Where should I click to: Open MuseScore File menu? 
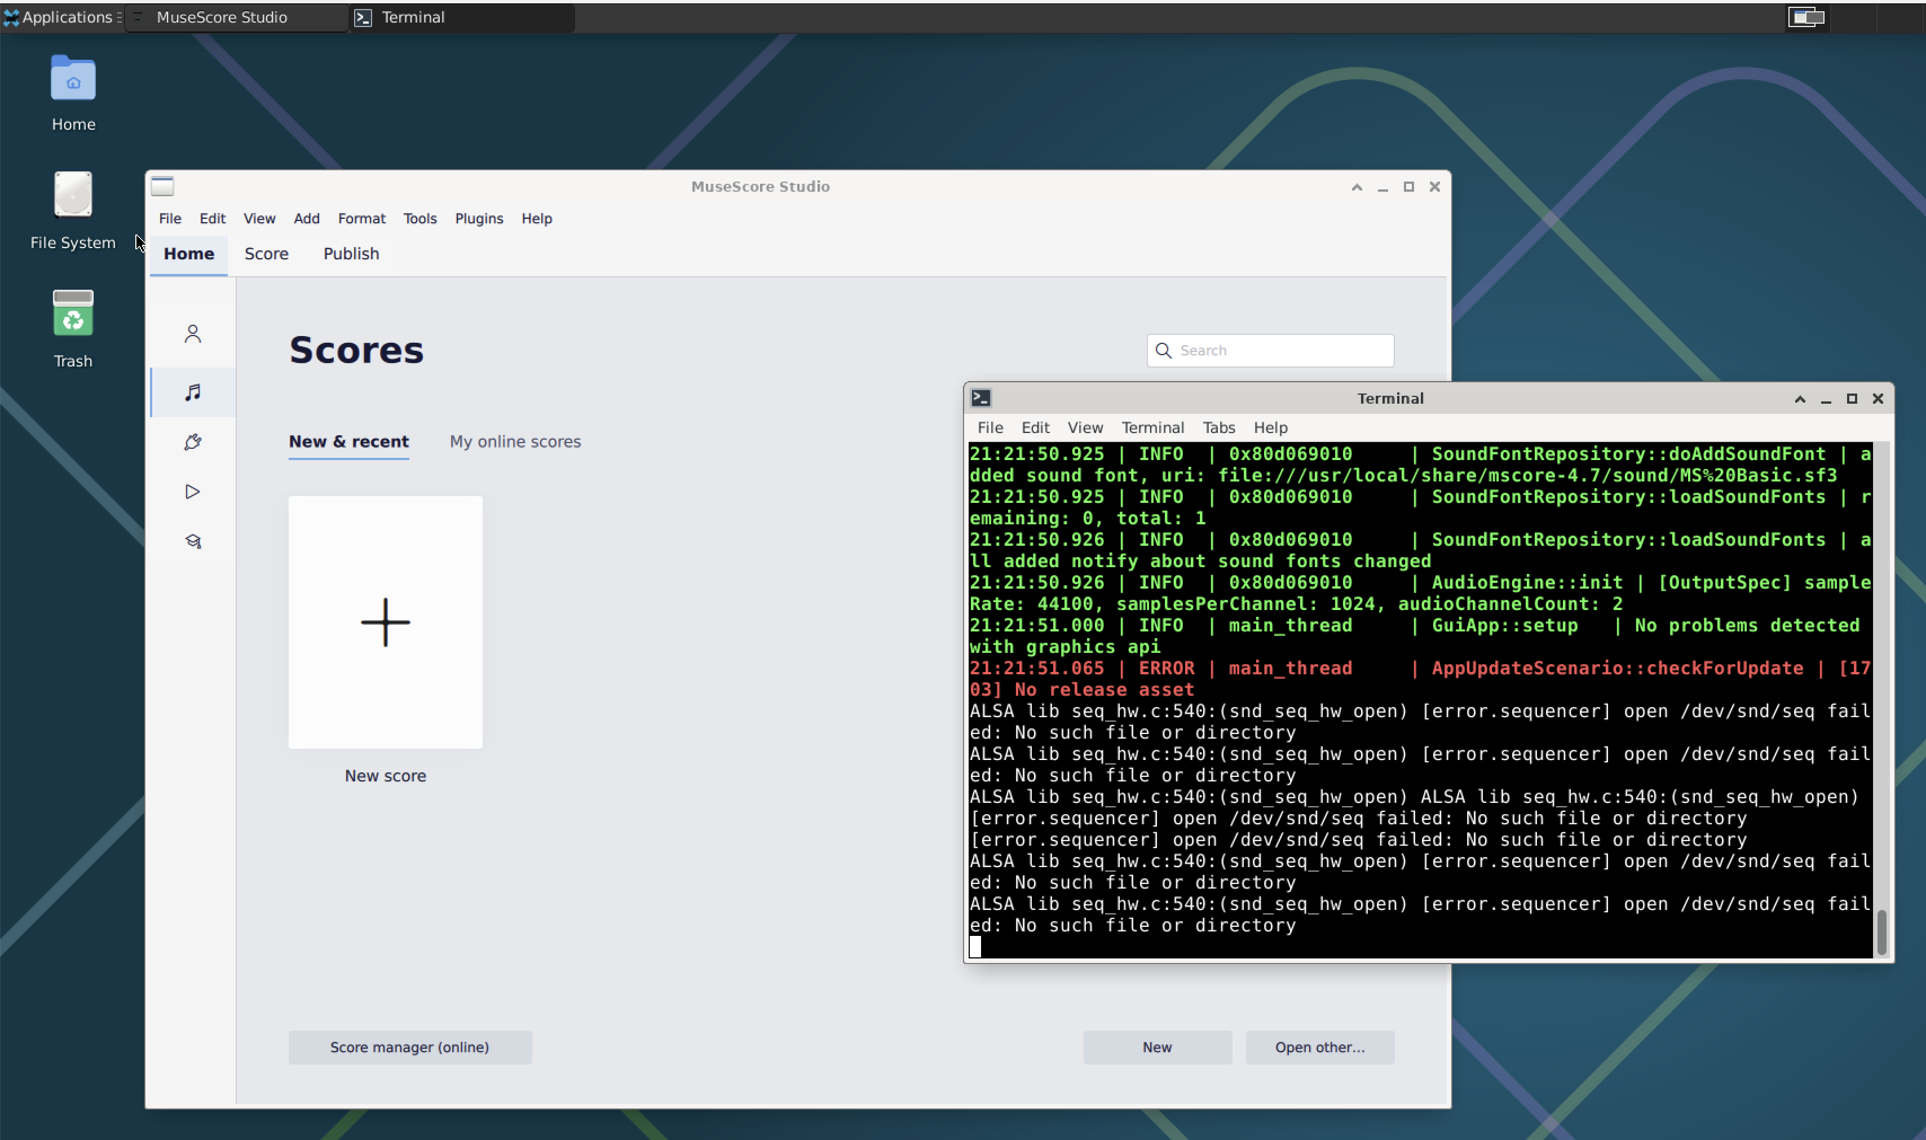pyautogui.click(x=170, y=218)
